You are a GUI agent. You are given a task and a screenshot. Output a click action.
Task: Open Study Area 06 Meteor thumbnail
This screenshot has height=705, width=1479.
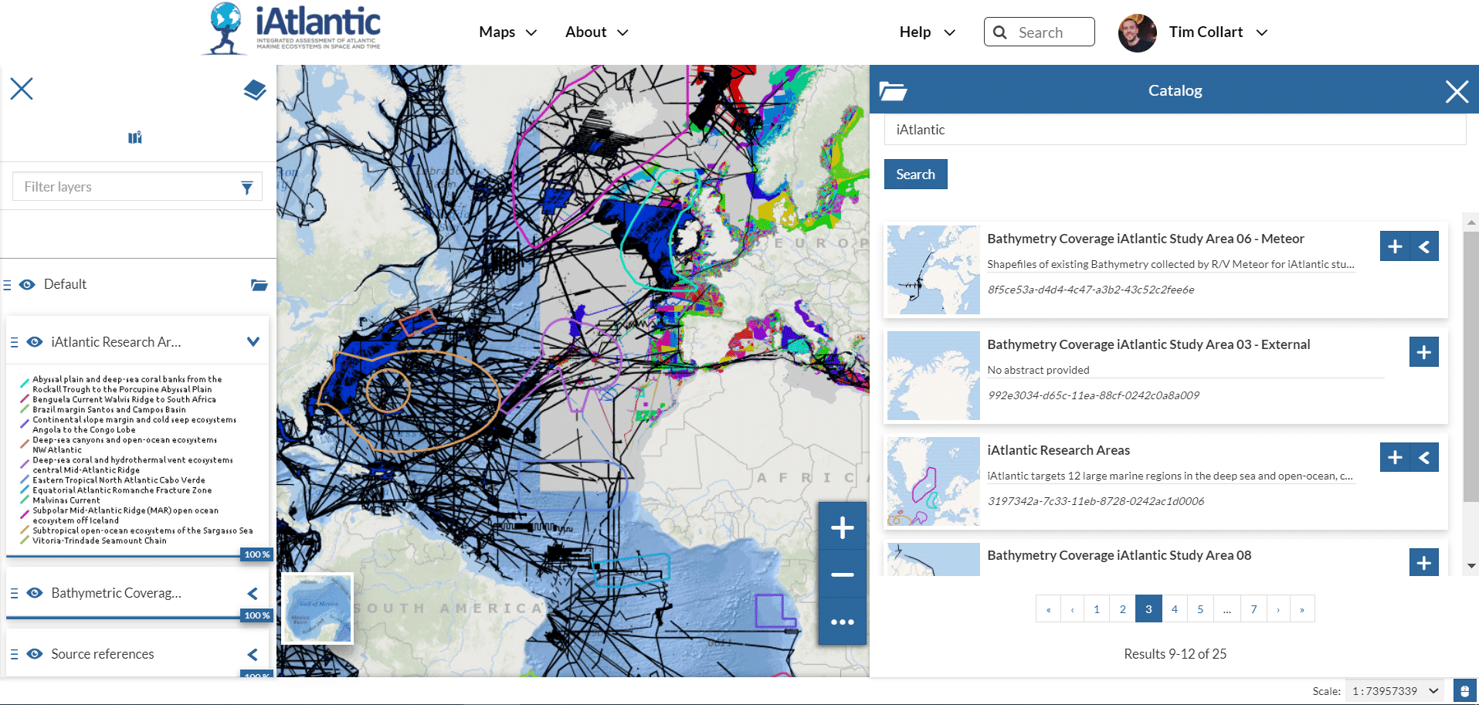[x=934, y=269]
